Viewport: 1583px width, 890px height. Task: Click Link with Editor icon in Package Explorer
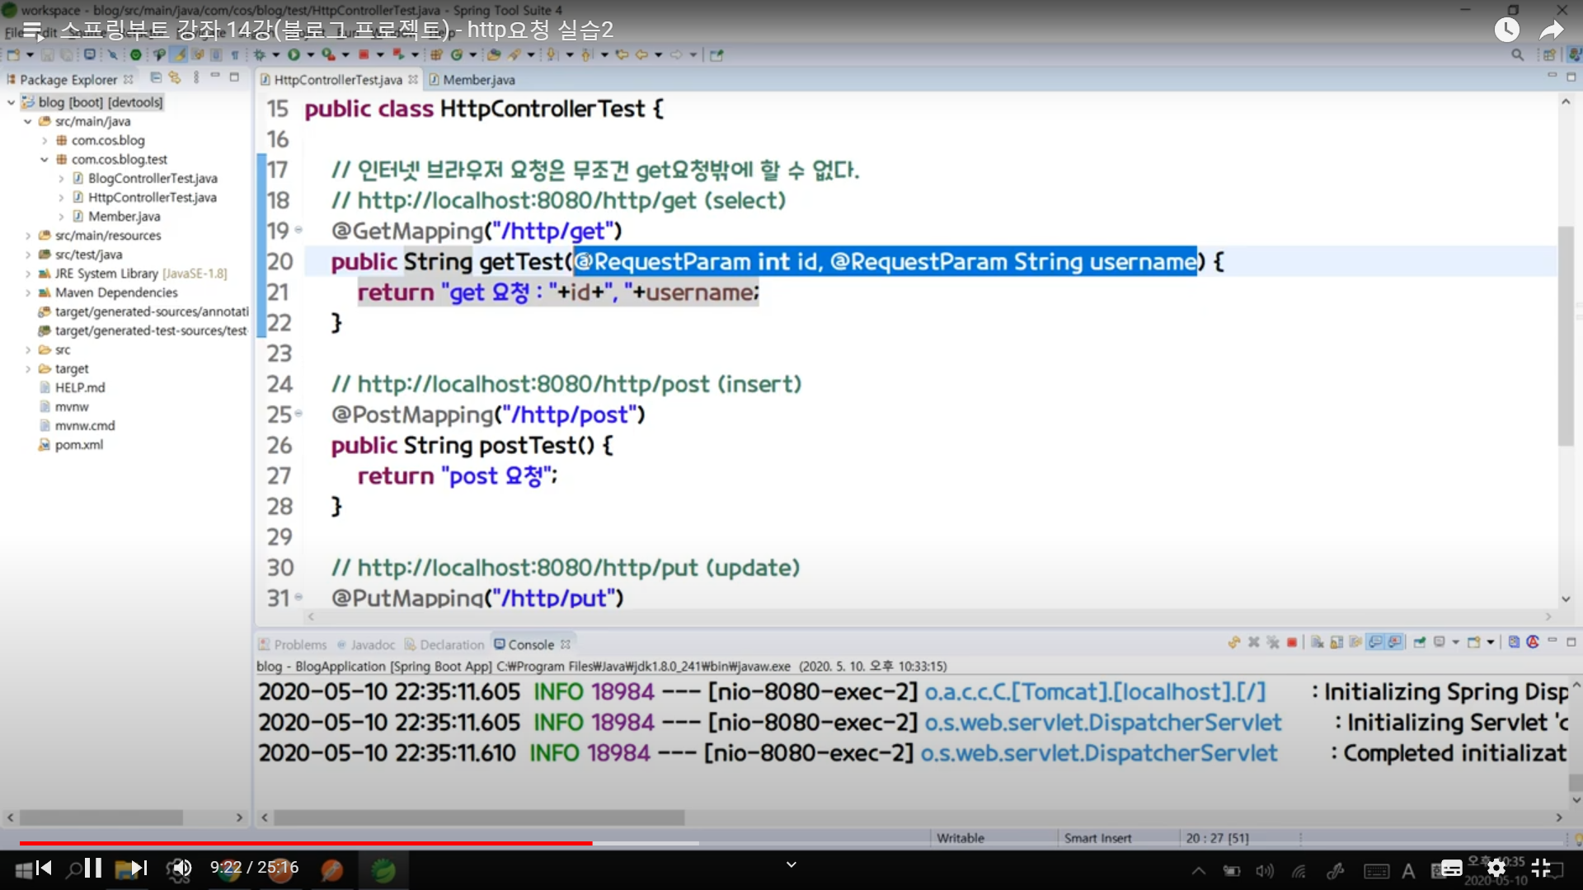175,78
